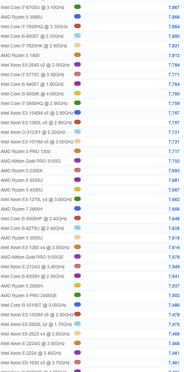Image resolution: width=184 pixels, height=372 pixels.
Task: Open Intel Xeon E5-1630 v3 link
Action: click(35, 363)
